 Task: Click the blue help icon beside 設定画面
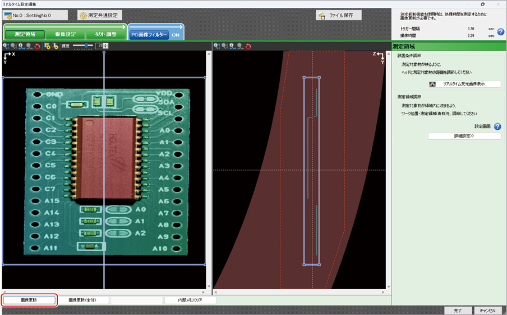click(497, 127)
